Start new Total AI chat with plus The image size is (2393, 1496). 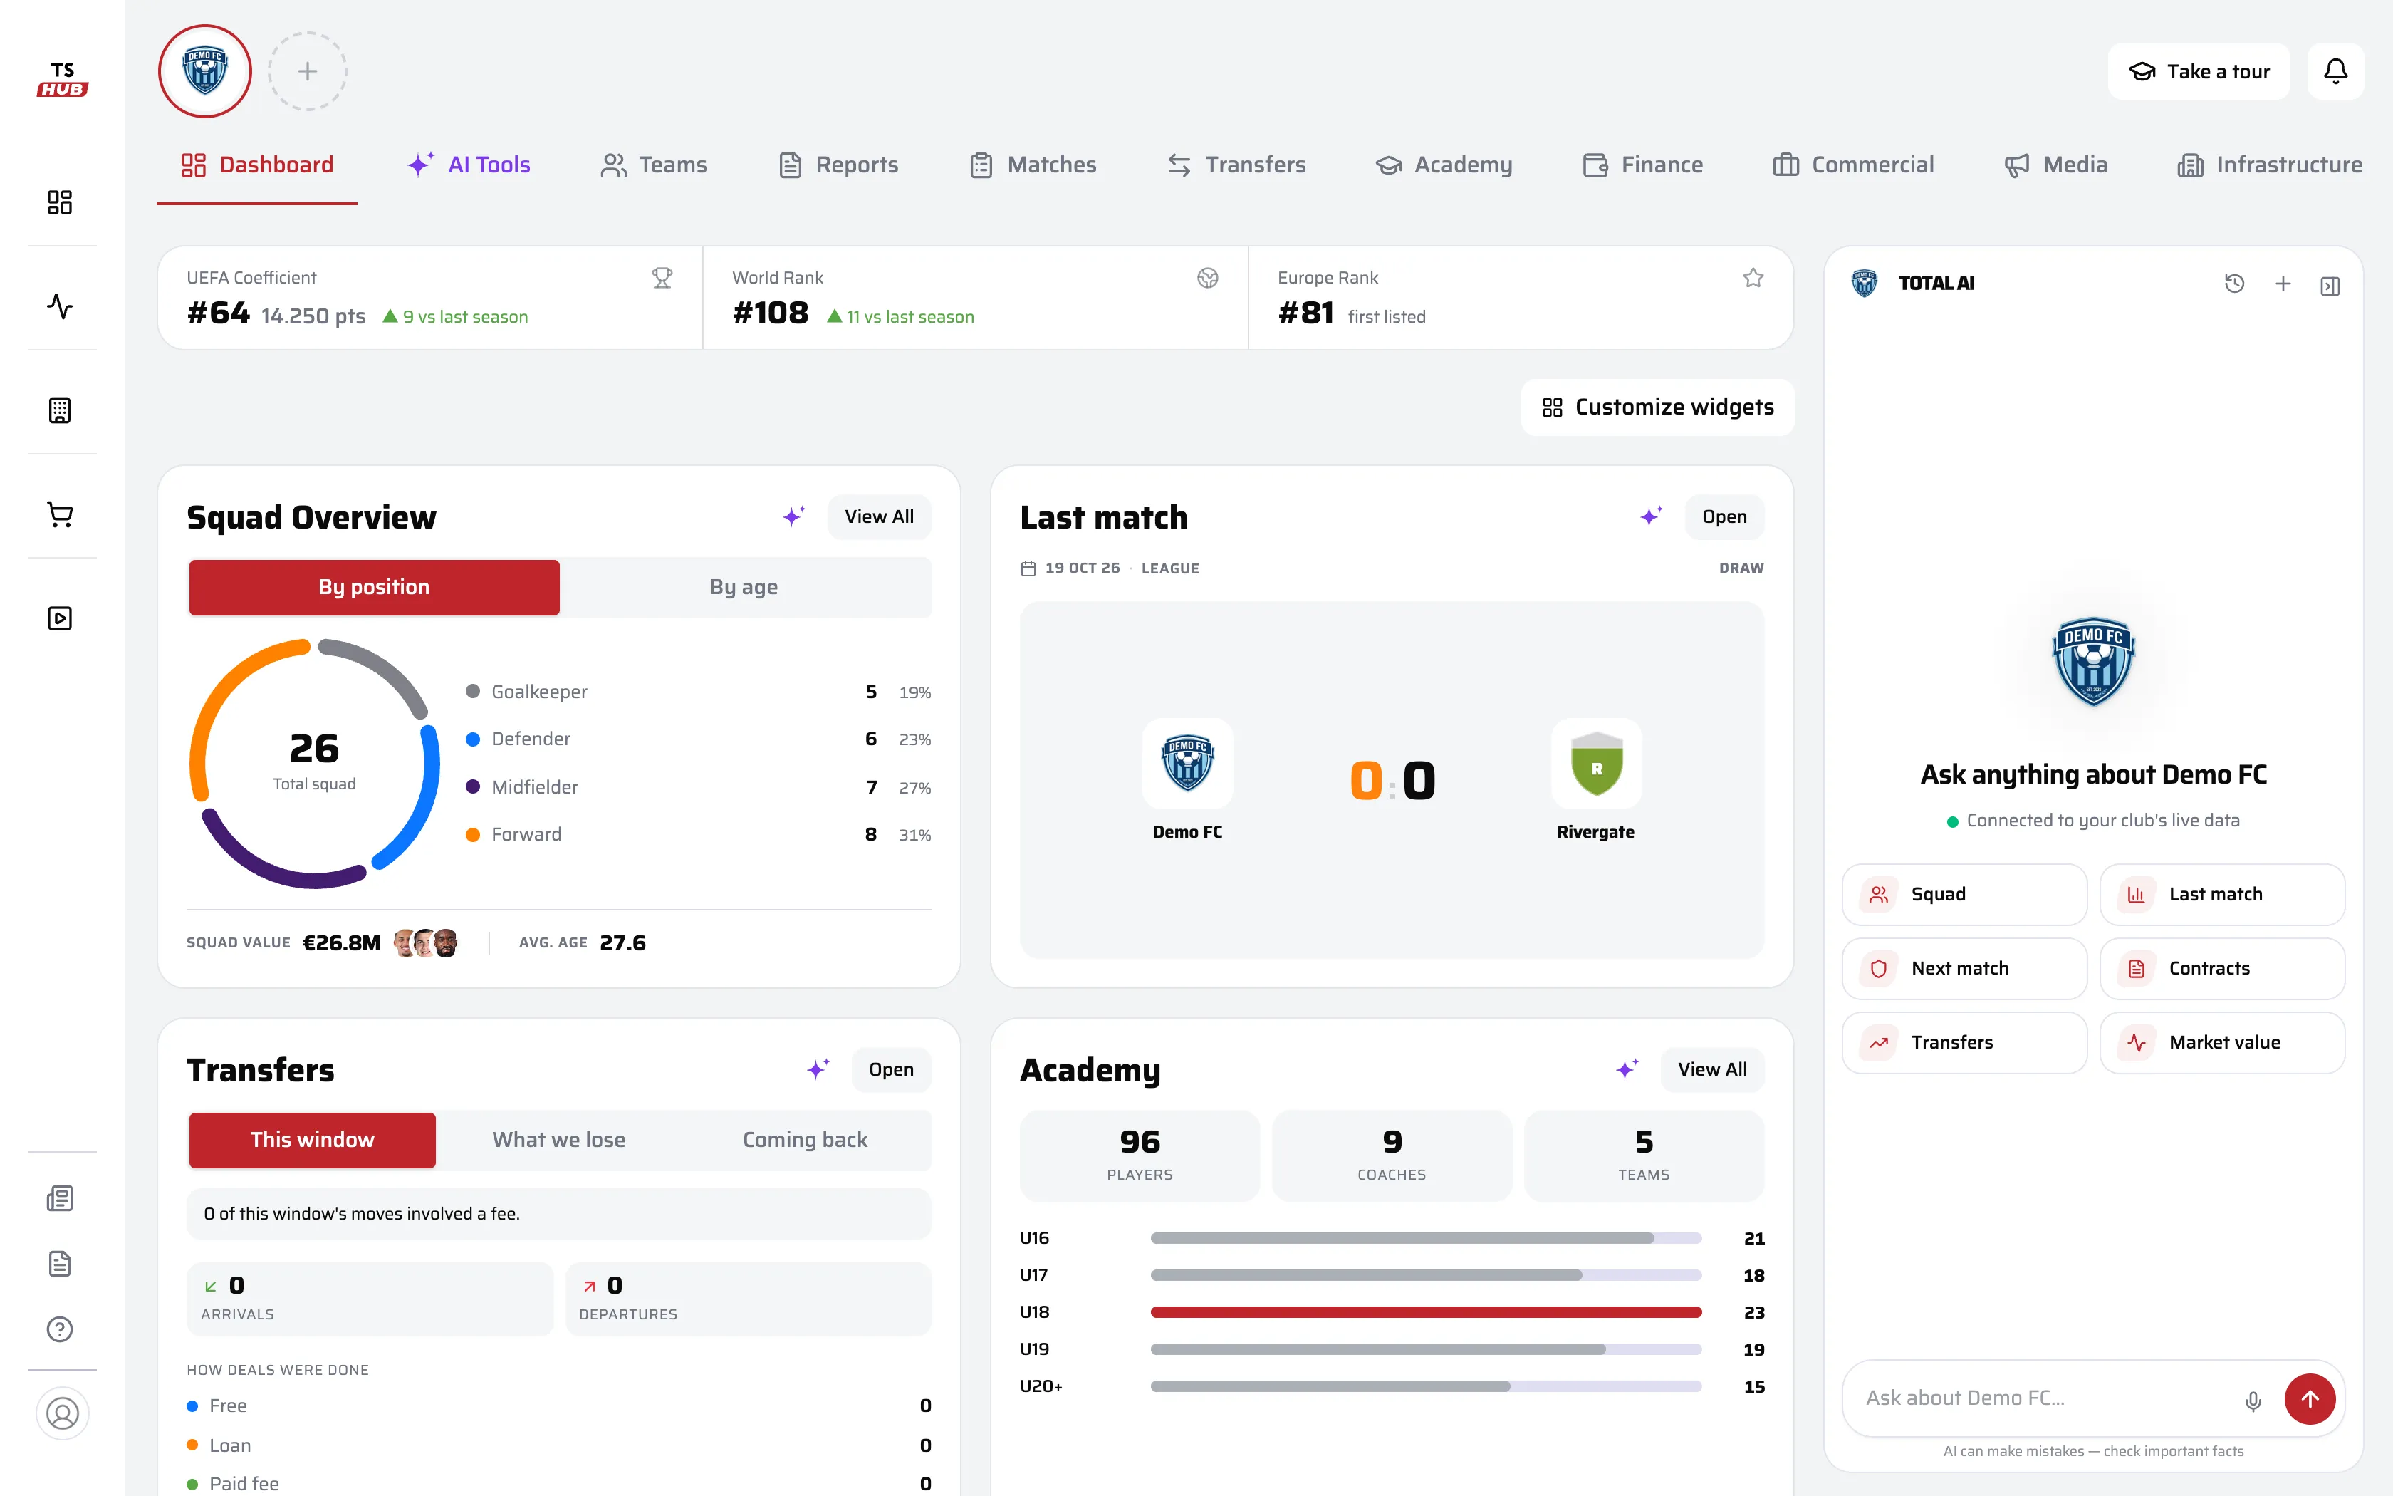2282,284
